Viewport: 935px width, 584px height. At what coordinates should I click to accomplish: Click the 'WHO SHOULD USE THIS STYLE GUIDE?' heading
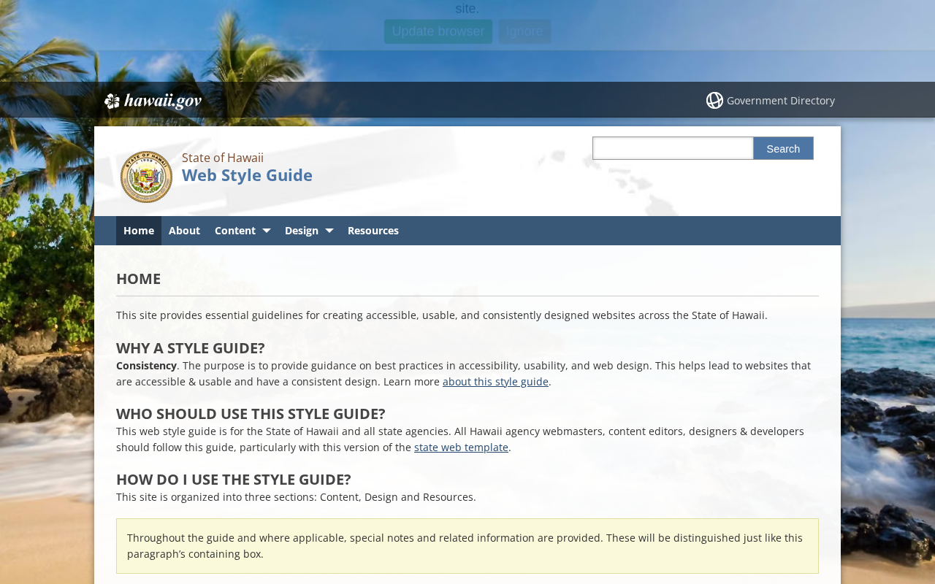(251, 414)
